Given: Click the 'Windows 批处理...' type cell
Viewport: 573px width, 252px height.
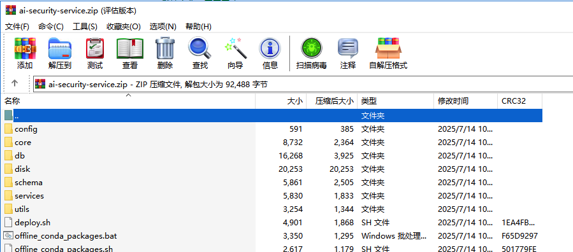Looking at the screenshot, I should (394, 236).
